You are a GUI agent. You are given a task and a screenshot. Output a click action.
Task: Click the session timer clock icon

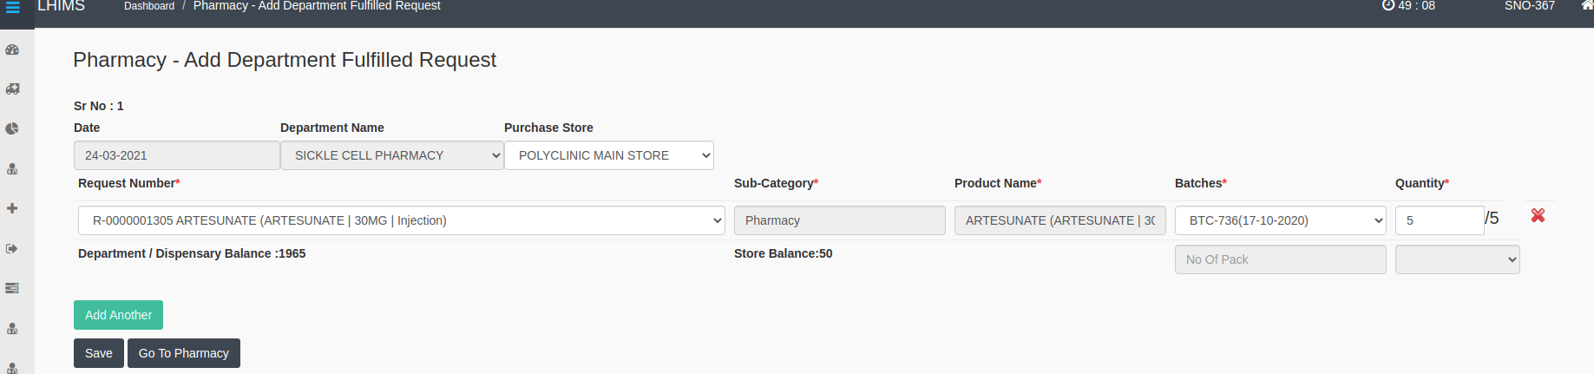pyautogui.click(x=1388, y=5)
